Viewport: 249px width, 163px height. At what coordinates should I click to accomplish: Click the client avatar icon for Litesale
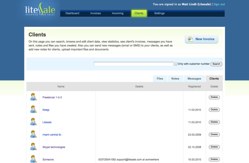33,122
